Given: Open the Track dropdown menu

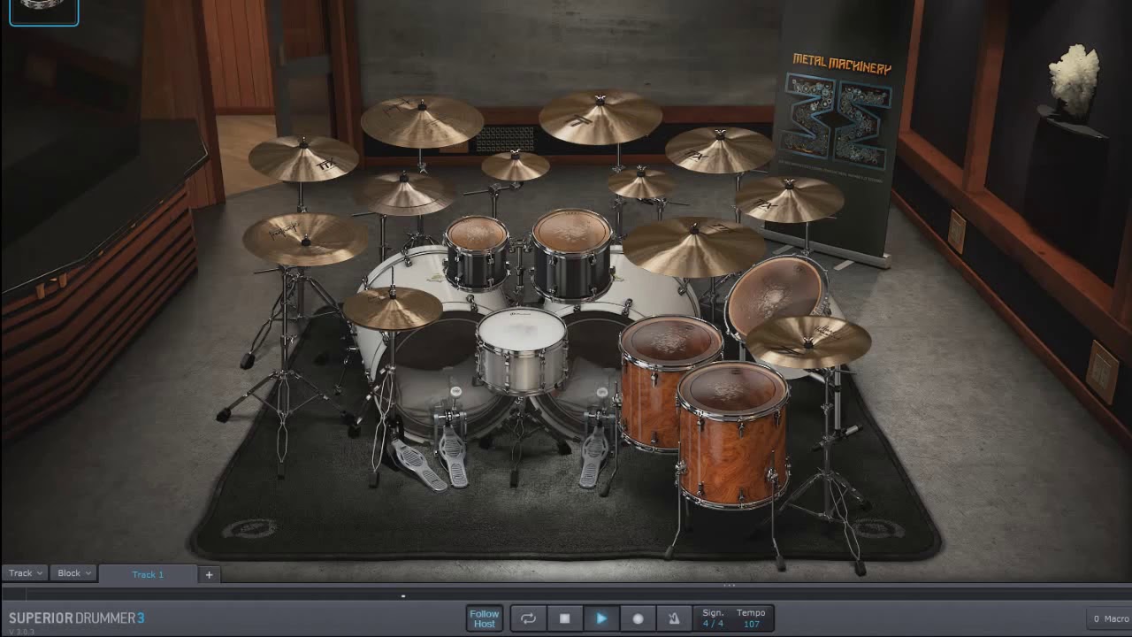Looking at the screenshot, I should [25, 573].
